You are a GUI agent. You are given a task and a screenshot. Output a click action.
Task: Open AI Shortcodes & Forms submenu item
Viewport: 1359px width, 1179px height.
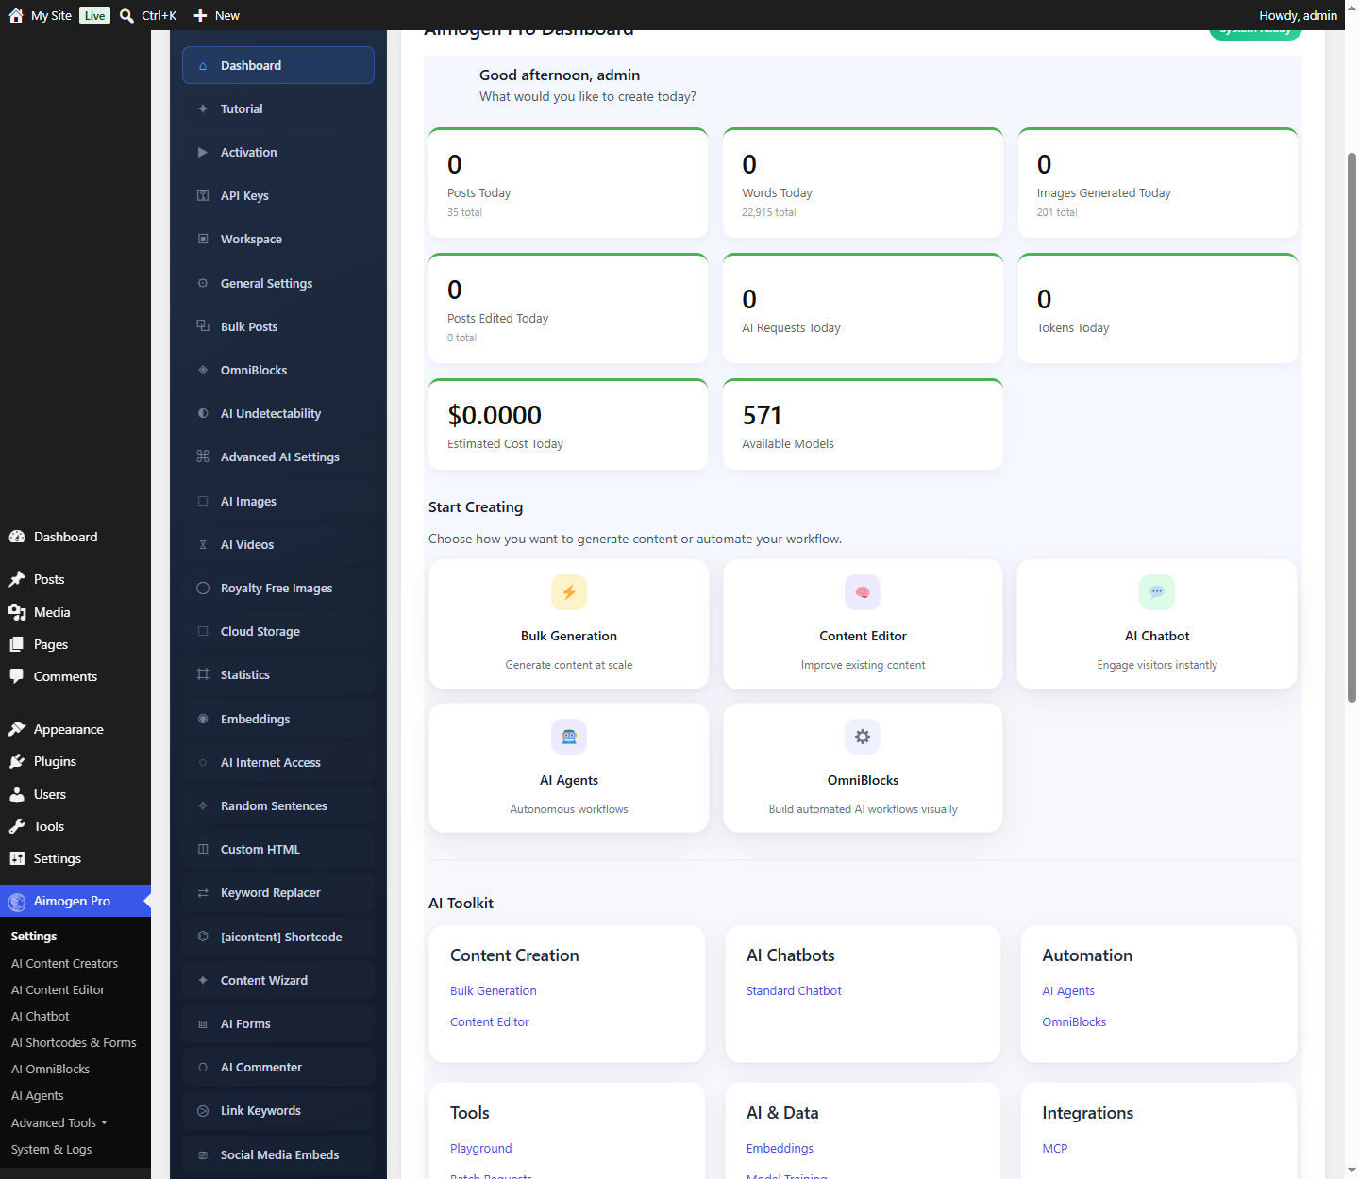point(74,1042)
